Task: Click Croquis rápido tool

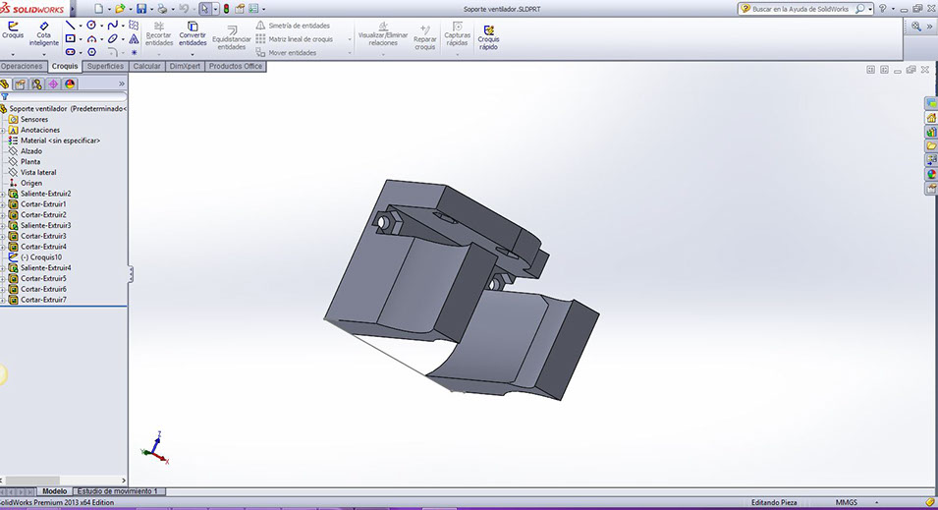Action: pos(489,37)
